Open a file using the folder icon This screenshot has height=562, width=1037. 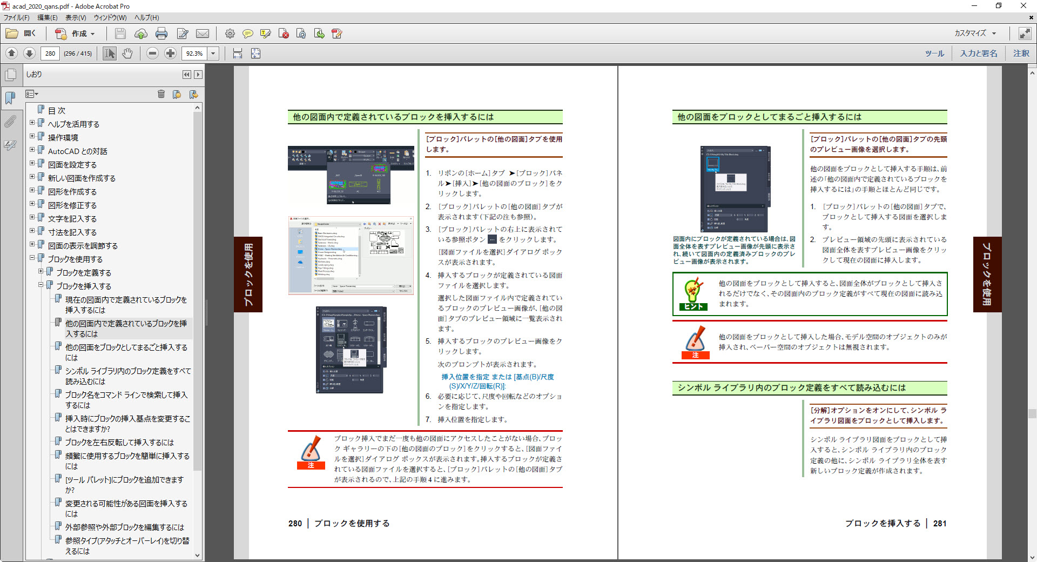[12, 34]
